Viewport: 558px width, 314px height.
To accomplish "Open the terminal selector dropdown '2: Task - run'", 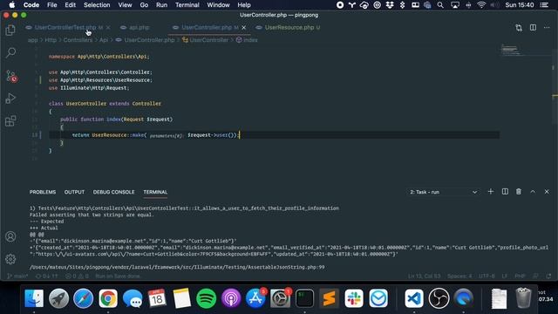I will [x=443, y=192].
